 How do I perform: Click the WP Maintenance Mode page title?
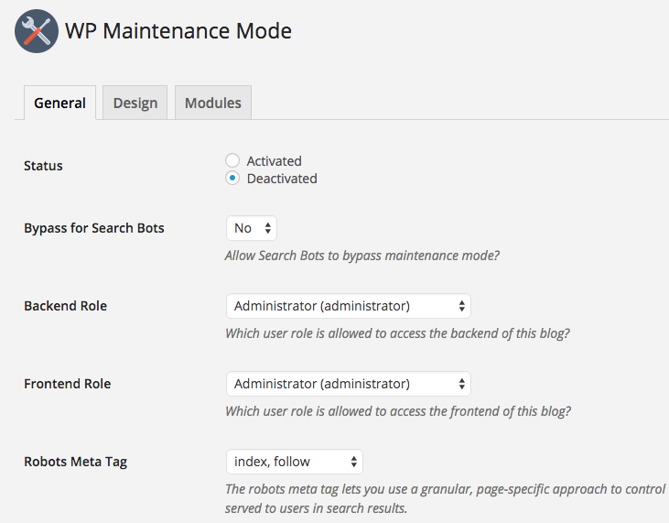[178, 31]
